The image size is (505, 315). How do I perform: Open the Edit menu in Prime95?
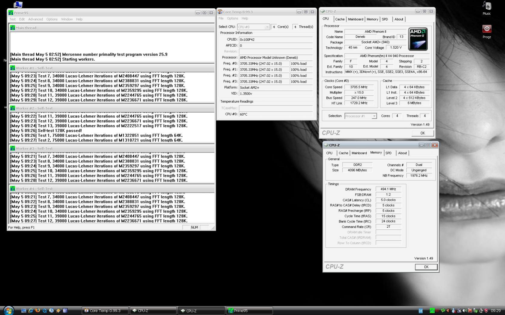point(22,19)
